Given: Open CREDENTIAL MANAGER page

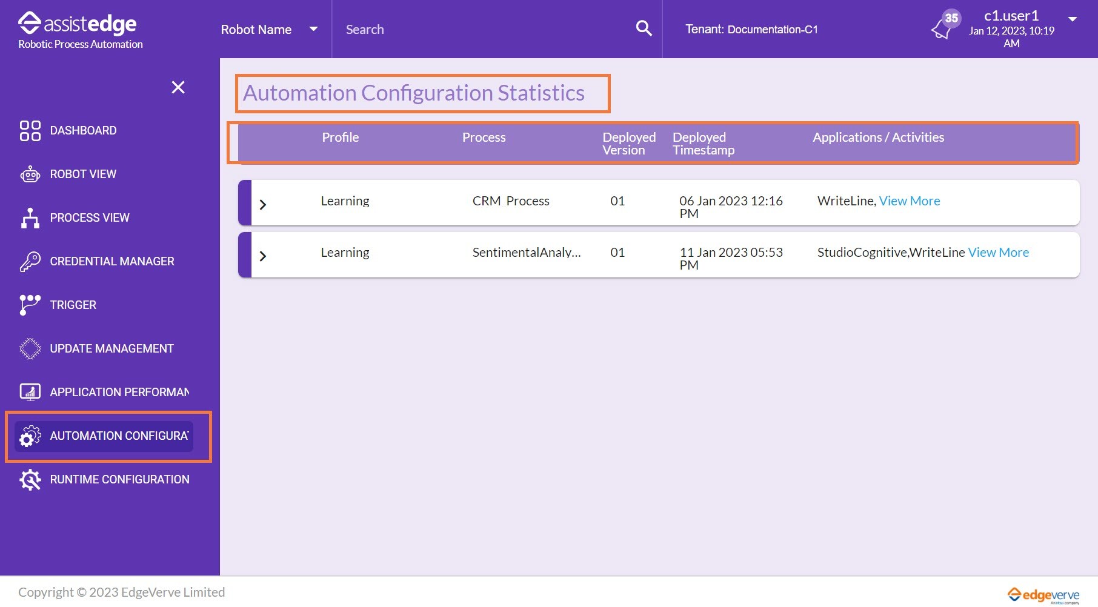Looking at the screenshot, I should (x=112, y=262).
